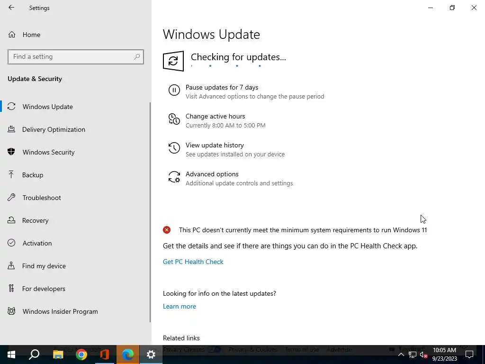Click the taskbar search icon
Image resolution: width=485 pixels, height=364 pixels.
(x=34, y=355)
